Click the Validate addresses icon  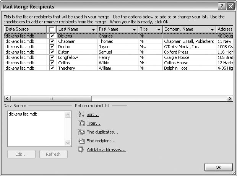[81, 150]
